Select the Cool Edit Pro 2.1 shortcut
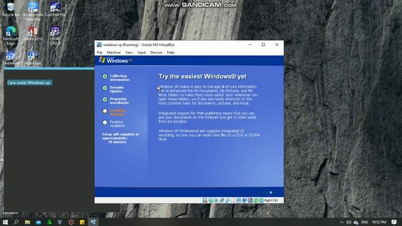402x226 pixels. (55, 11)
